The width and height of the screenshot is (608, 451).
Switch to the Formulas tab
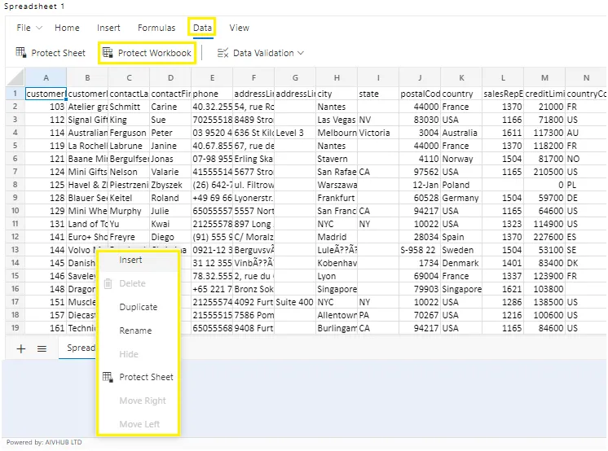tap(156, 28)
